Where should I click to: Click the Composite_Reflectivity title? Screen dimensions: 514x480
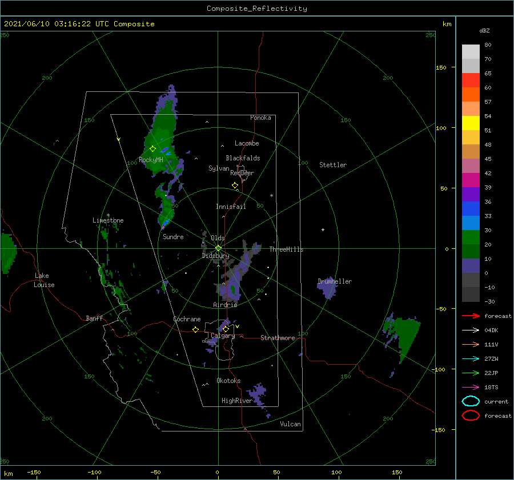click(257, 9)
